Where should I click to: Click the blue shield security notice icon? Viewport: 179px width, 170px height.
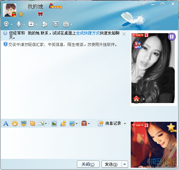[5, 44]
